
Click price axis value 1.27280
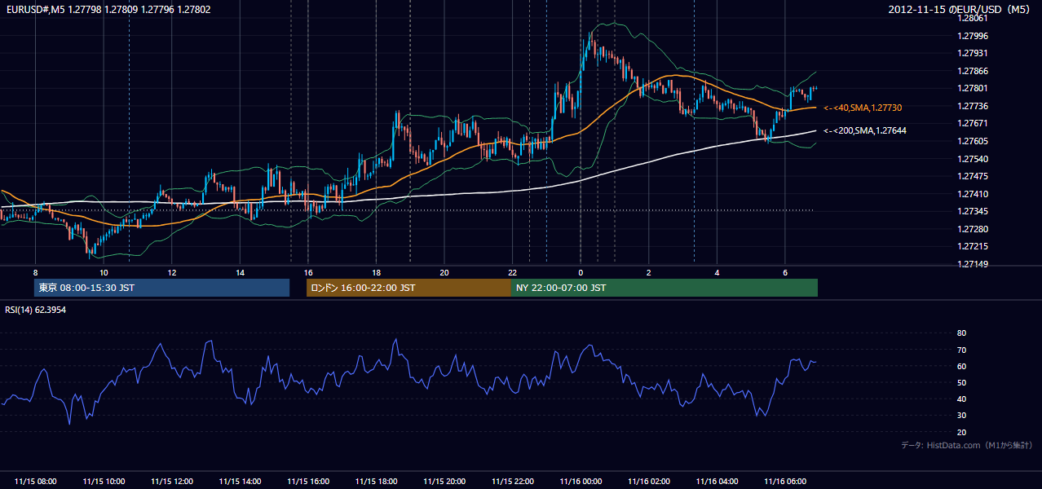(973, 229)
